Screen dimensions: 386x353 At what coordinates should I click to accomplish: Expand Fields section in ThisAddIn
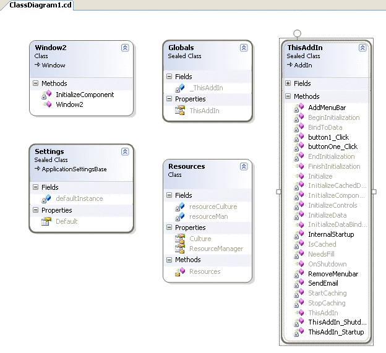[288, 83]
